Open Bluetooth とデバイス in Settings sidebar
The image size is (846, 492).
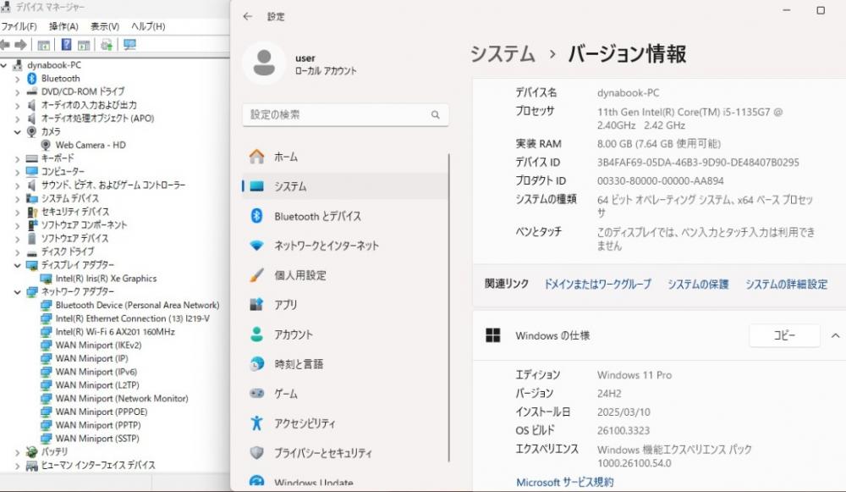(x=317, y=216)
